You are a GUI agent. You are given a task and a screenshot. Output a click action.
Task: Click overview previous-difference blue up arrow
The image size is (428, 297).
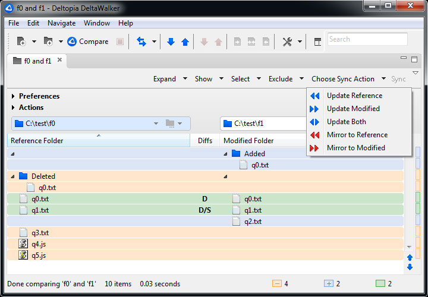[410, 257]
